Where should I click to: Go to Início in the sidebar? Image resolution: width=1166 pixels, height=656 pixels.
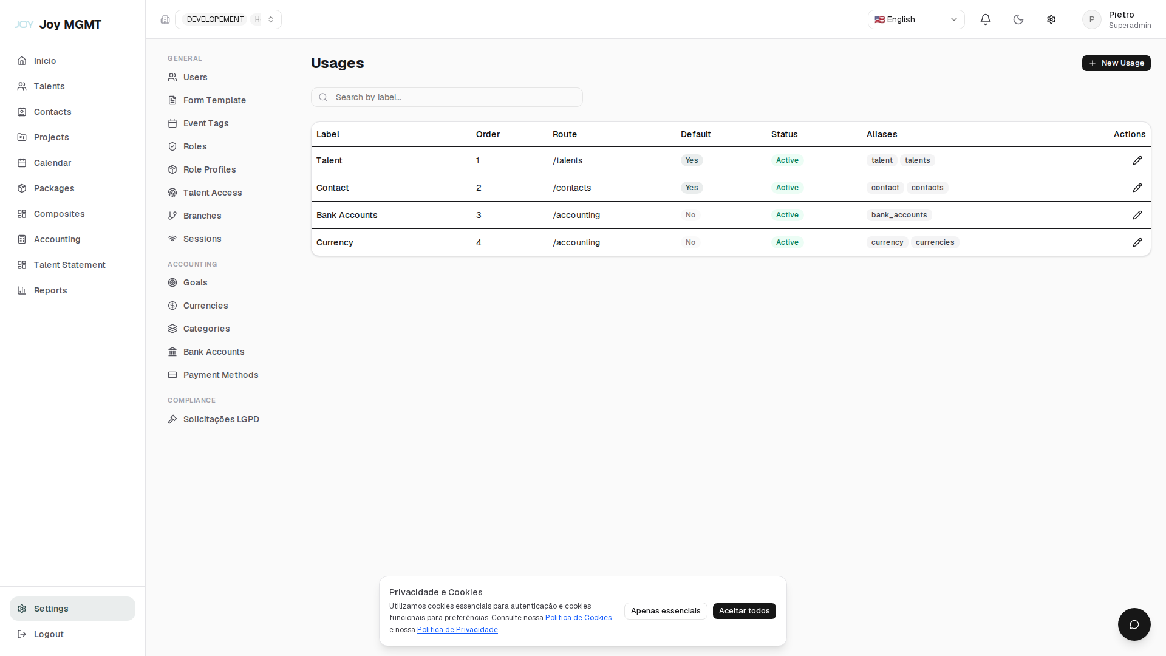pos(72,61)
